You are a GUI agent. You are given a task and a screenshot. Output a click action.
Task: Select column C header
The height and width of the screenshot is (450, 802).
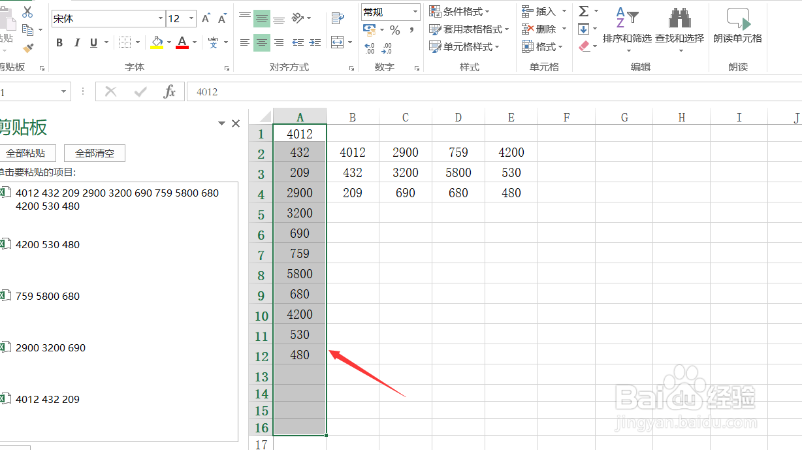coord(406,118)
